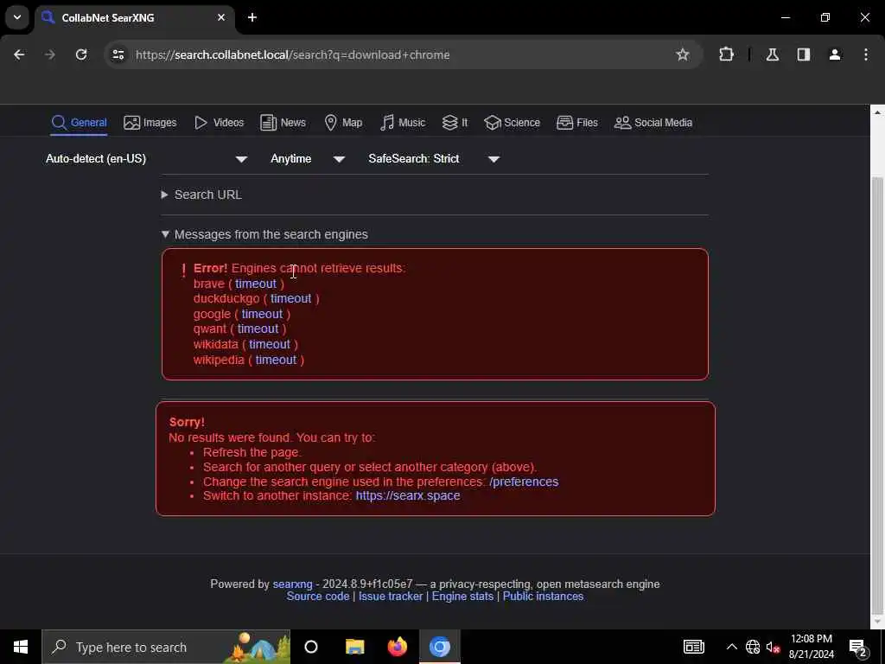Open the duckduckgo timeout link
Viewport: 885px width, 664px height.
pos(290,298)
